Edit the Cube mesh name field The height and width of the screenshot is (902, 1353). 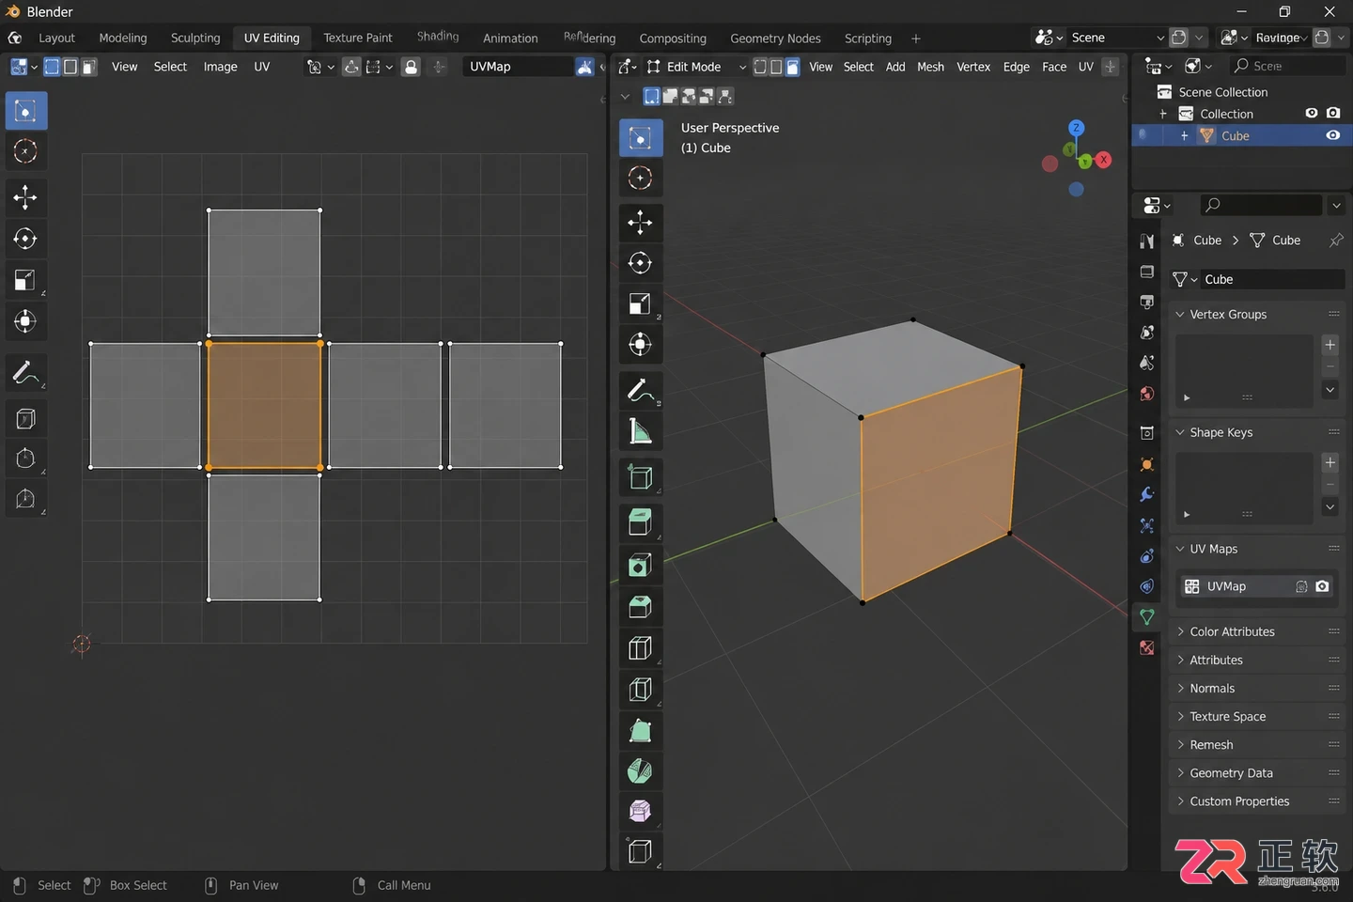point(1272,279)
